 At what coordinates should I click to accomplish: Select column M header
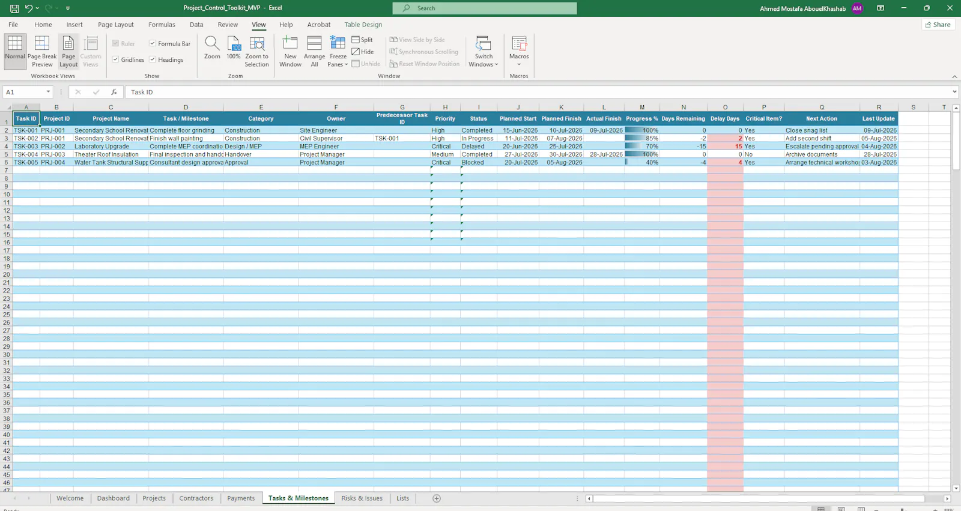click(x=642, y=107)
